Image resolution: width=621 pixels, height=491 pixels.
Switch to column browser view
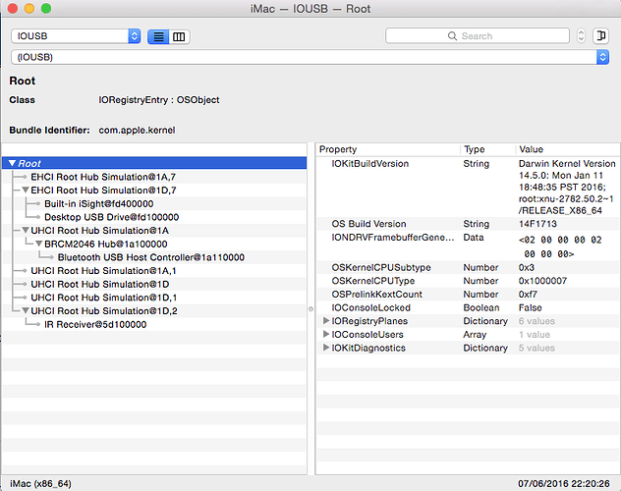pos(179,36)
